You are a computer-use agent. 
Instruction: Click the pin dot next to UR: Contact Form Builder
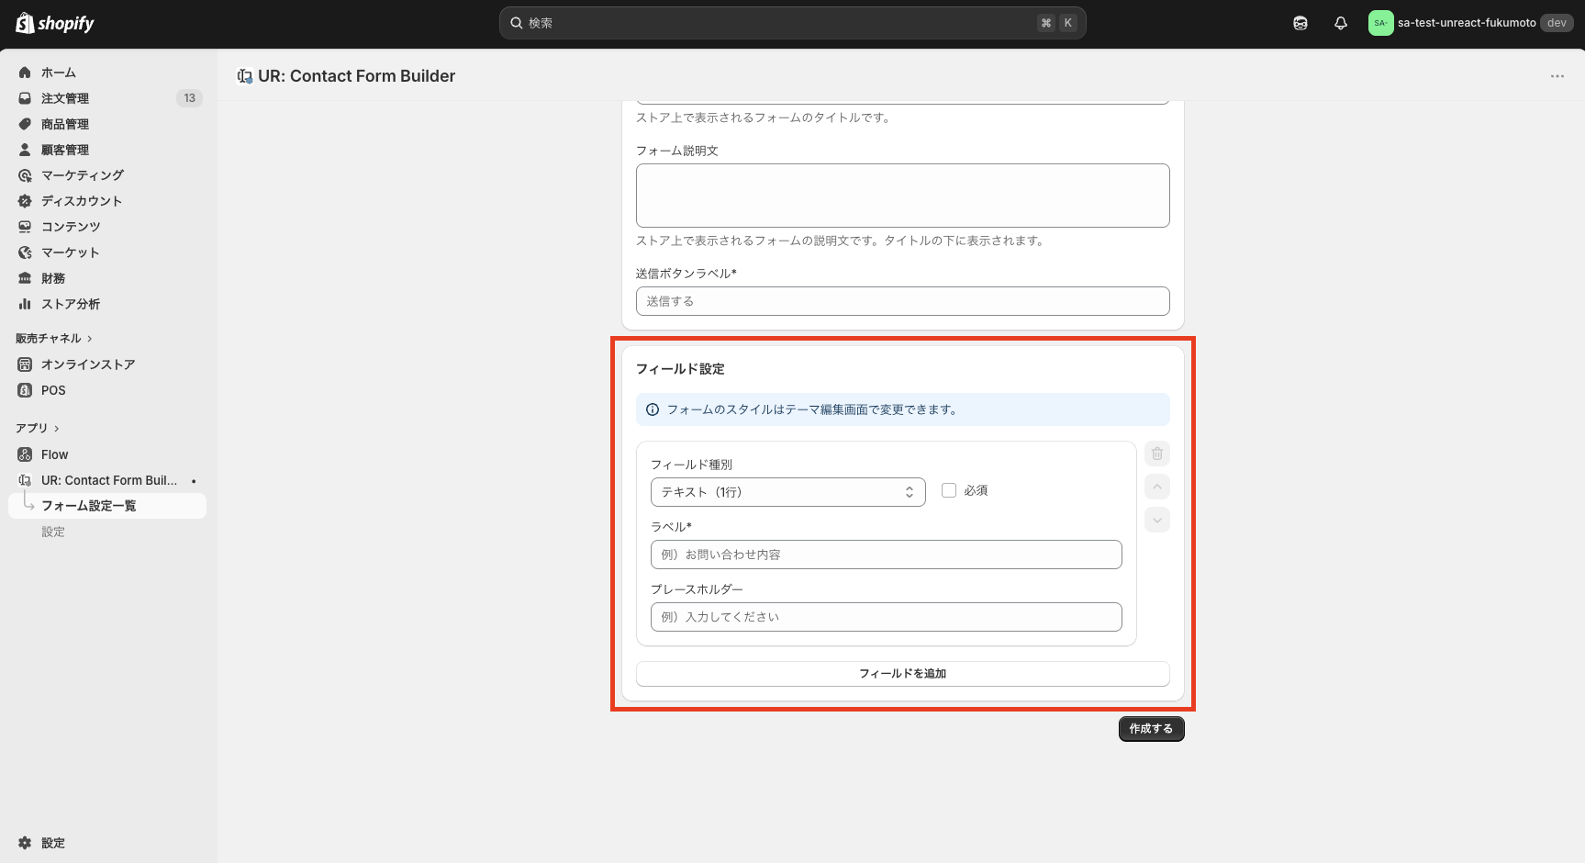tap(194, 481)
